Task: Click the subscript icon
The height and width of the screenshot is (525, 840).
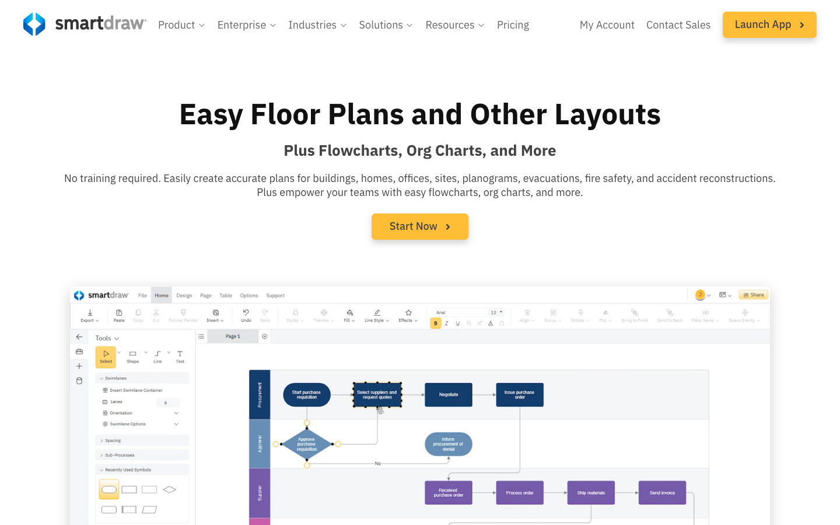Action: click(468, 323)
